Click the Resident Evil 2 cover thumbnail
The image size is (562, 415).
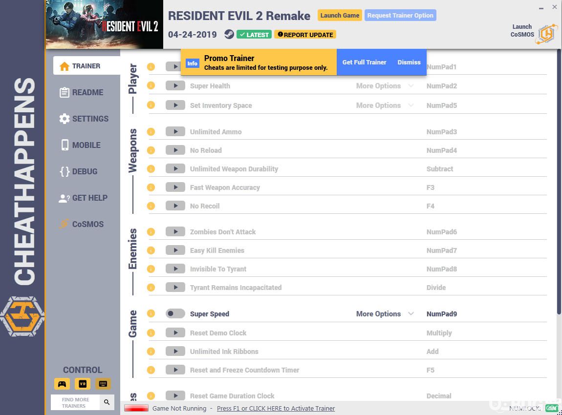coord(104,24)
